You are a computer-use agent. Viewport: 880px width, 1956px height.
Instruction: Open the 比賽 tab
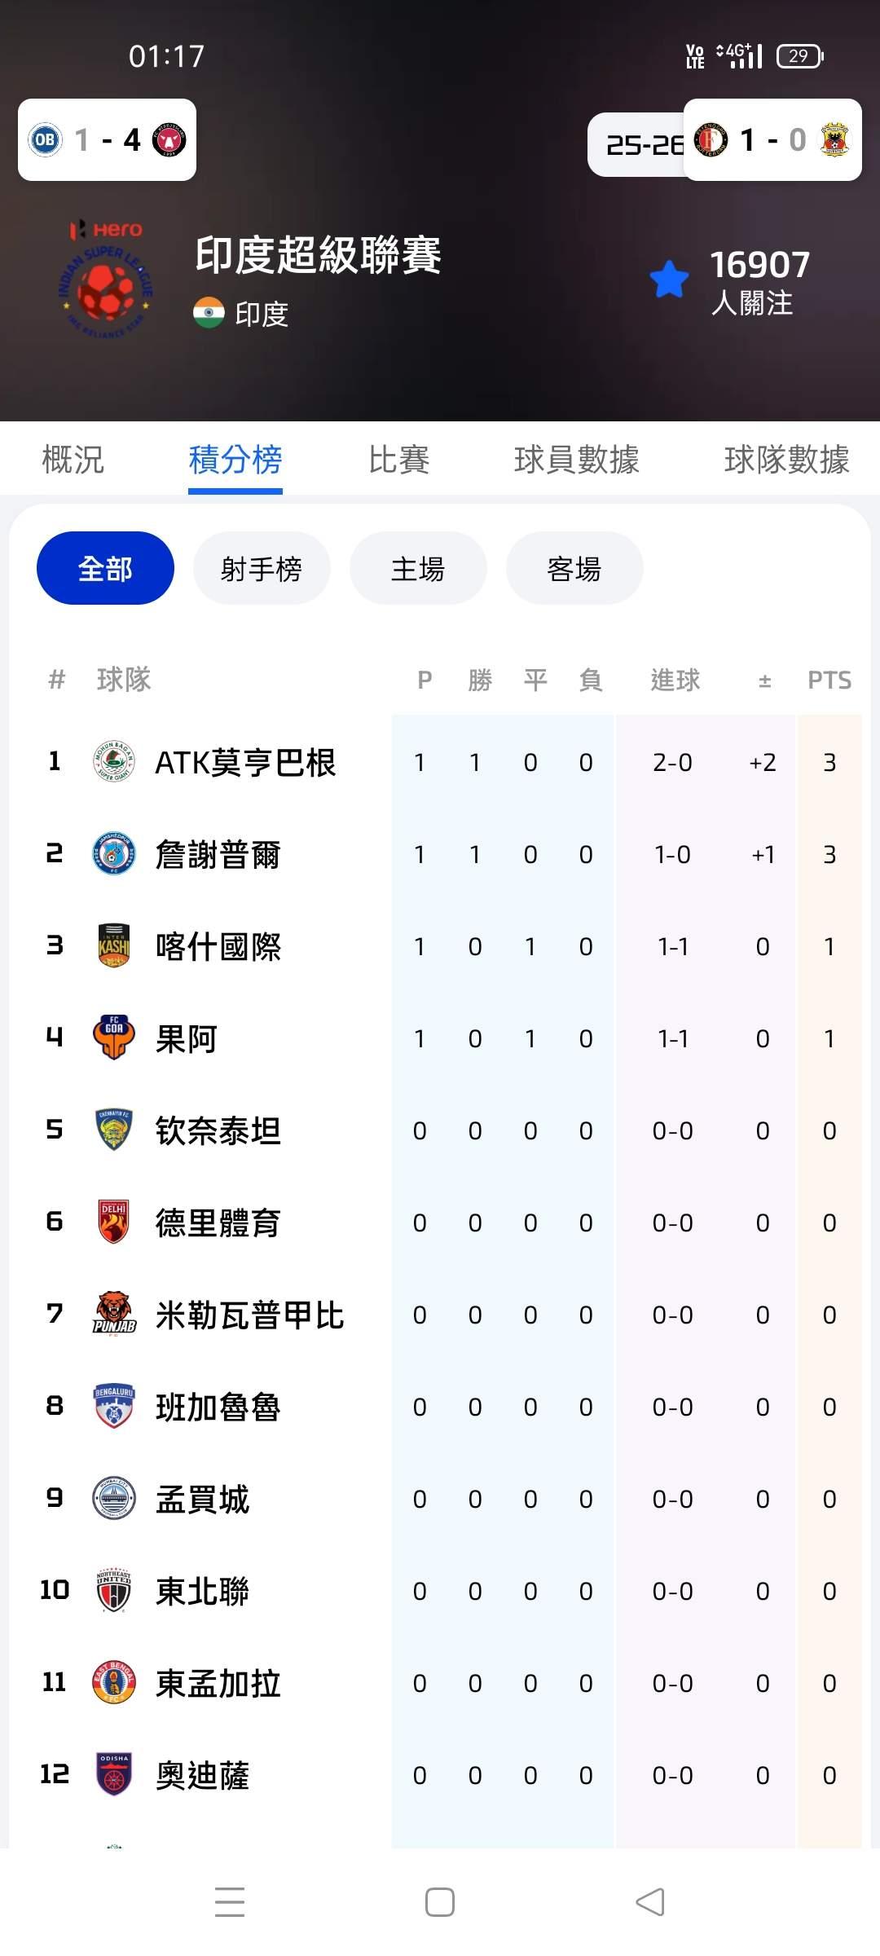pyautogui.click(x=398, y=460)
